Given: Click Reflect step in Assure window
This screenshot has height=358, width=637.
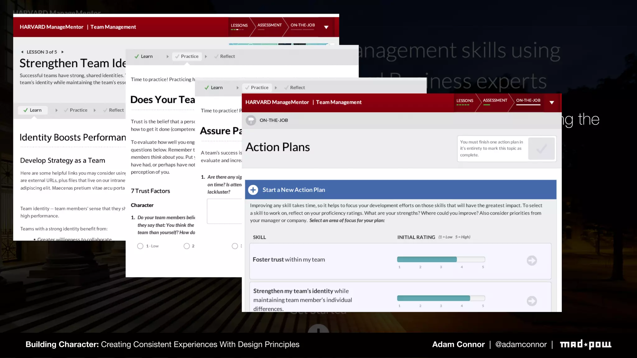Looking at the screenshot, I should 295,88.
